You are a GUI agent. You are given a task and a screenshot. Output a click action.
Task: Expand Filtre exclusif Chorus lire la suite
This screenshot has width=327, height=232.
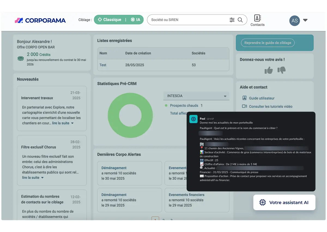click(33, 177)
